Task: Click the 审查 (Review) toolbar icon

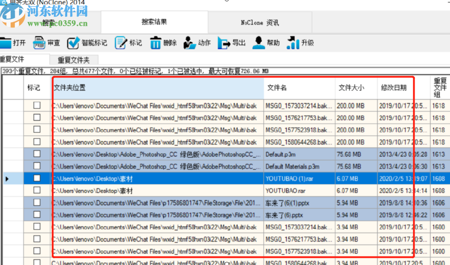Action: (39, 43)
